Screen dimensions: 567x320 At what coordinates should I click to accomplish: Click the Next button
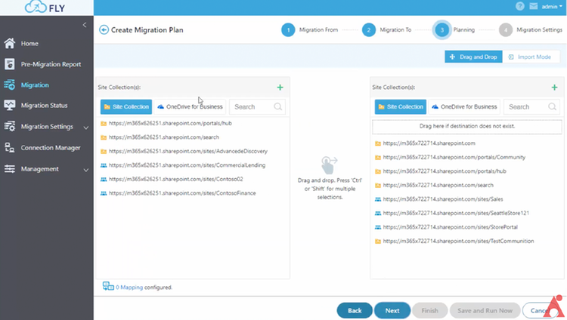(392, 311)
